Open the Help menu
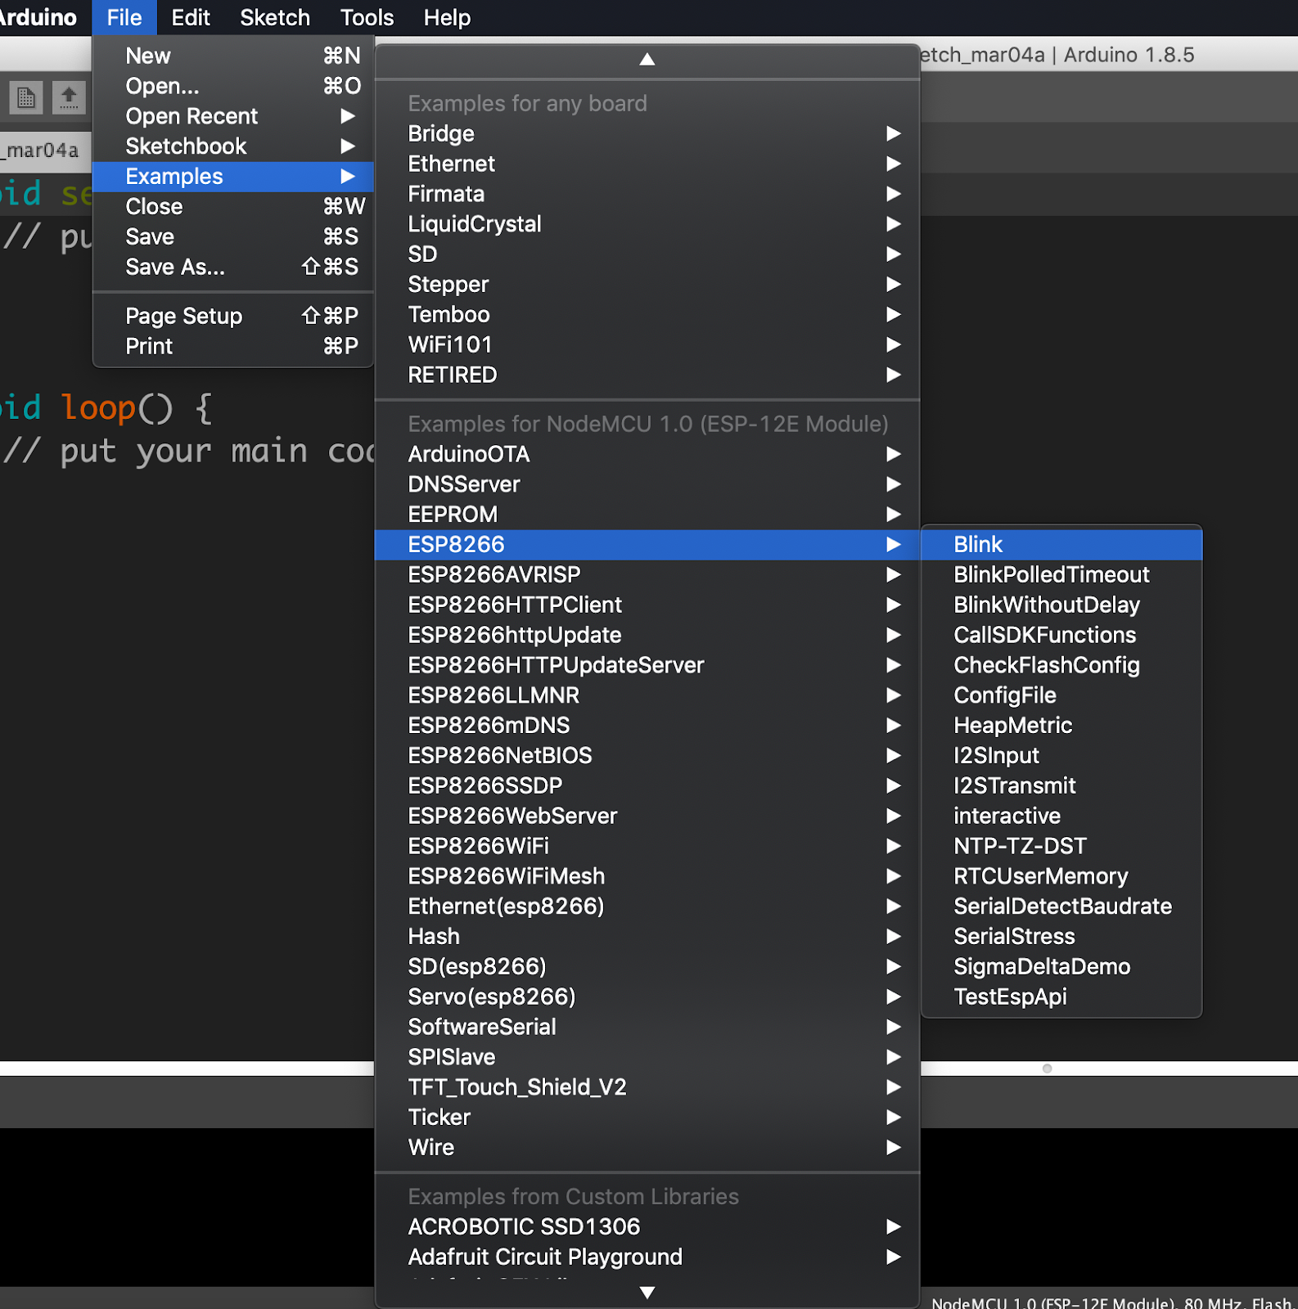The width and height of the screenshot is (1298, 1309). click(x=447, y=17)
